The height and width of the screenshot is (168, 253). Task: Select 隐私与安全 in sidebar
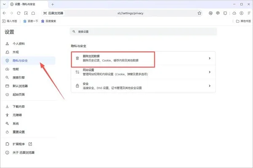click(28, 61)
